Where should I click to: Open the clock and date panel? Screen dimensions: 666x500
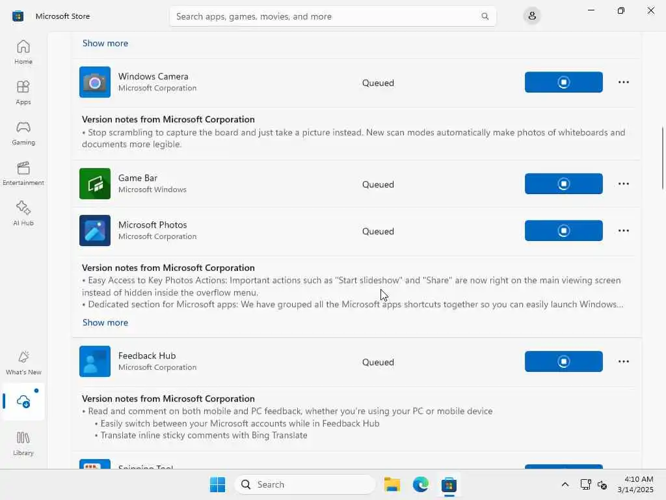635,484
